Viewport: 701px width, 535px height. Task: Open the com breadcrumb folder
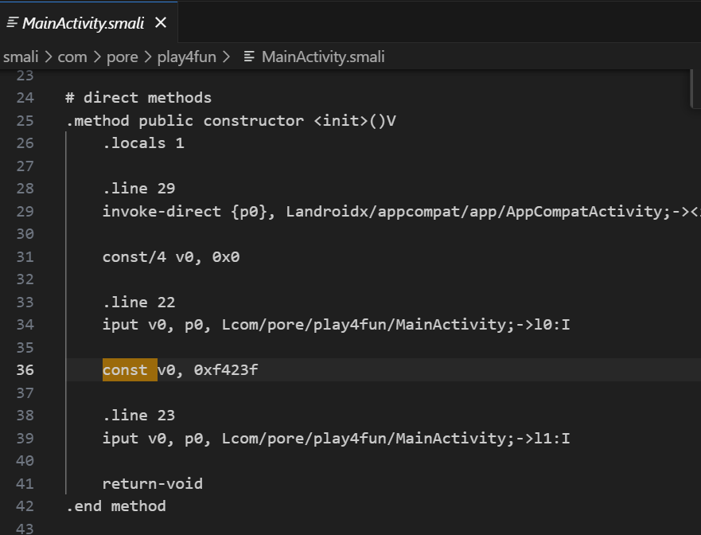[x=72, y=57]
